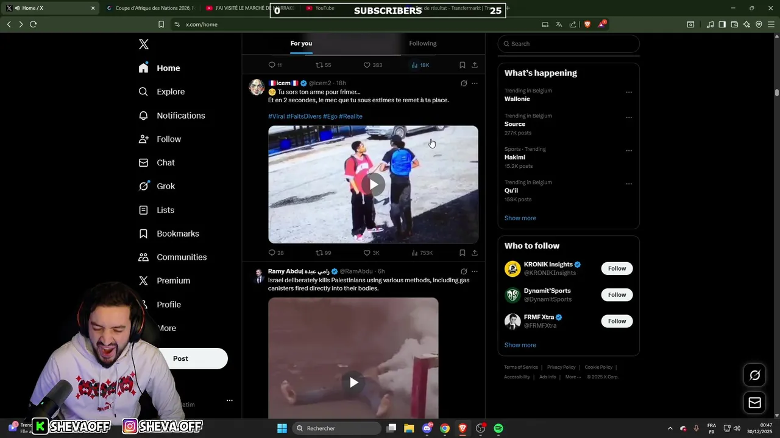Open icem's profile avatar
Image resolution: width=780 pixels, height=438 pixels.
click(x=257, y=87)
